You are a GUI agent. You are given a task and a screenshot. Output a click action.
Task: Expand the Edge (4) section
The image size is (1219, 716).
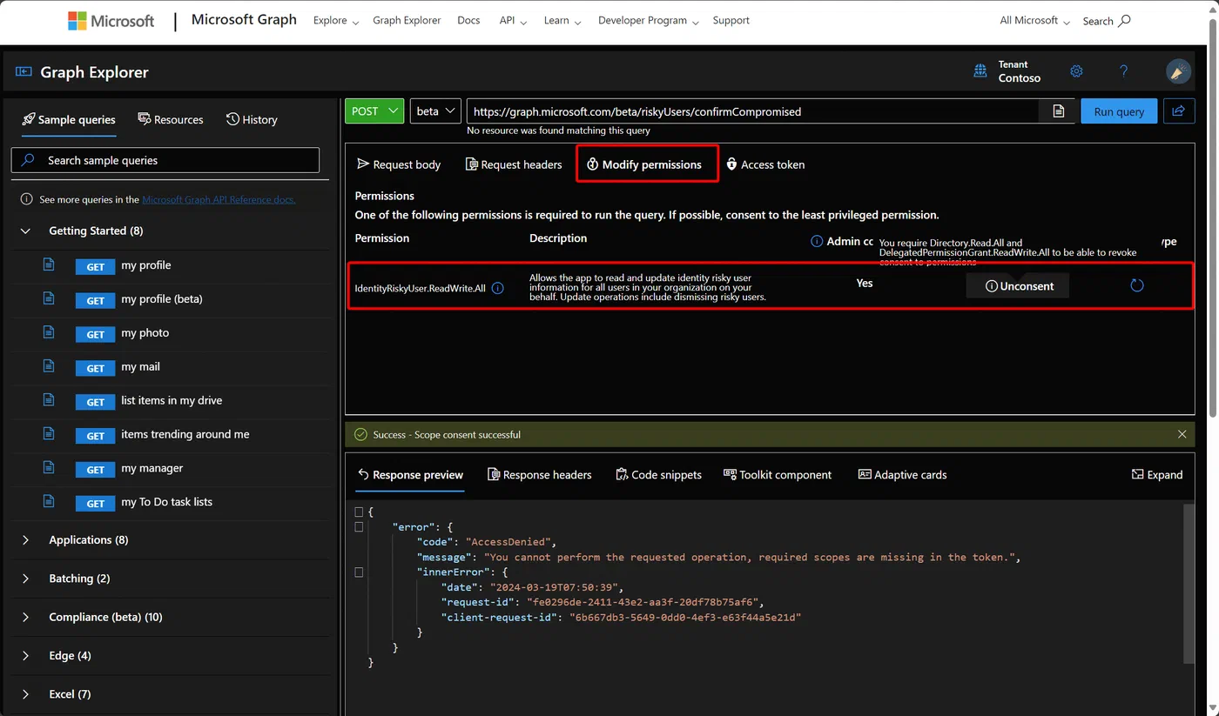coord(25,655)
